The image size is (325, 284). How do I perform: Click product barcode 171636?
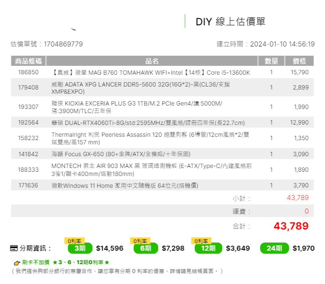pyautogui.click(x=28, y=185)
